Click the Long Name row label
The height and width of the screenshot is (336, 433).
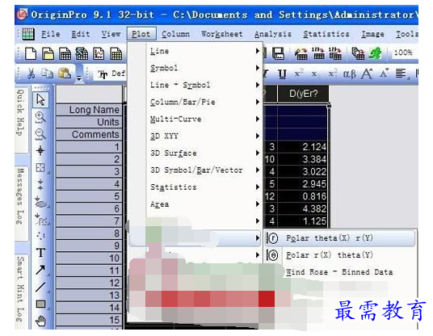click(x=89, y=110)
